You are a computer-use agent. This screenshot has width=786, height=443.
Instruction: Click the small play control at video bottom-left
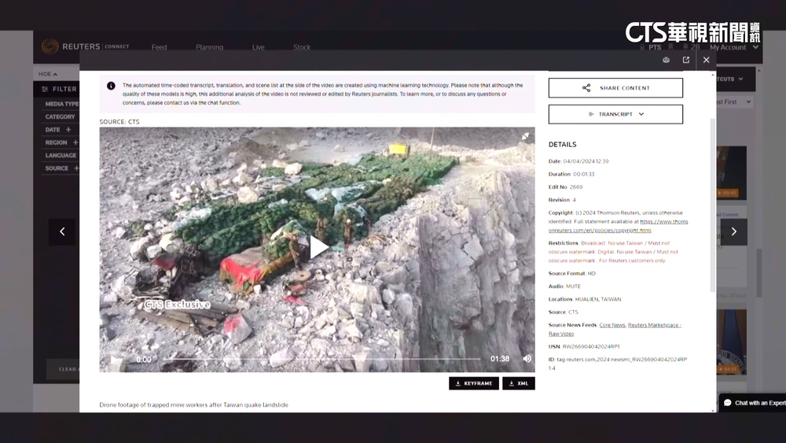click(x=116, y=360)
